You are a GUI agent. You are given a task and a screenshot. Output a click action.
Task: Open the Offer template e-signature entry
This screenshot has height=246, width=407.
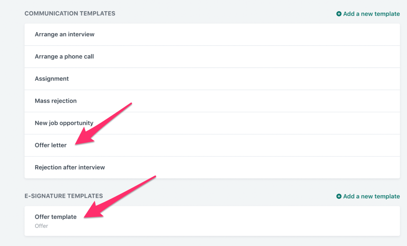tap(56, 217)
